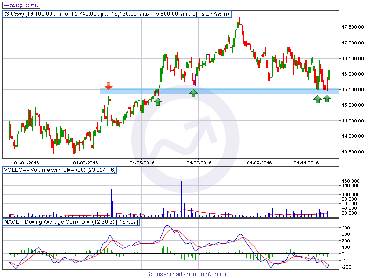Screen dimensions: 371x278
Task: Click the tallest volume spike bar
Action: 169,195
